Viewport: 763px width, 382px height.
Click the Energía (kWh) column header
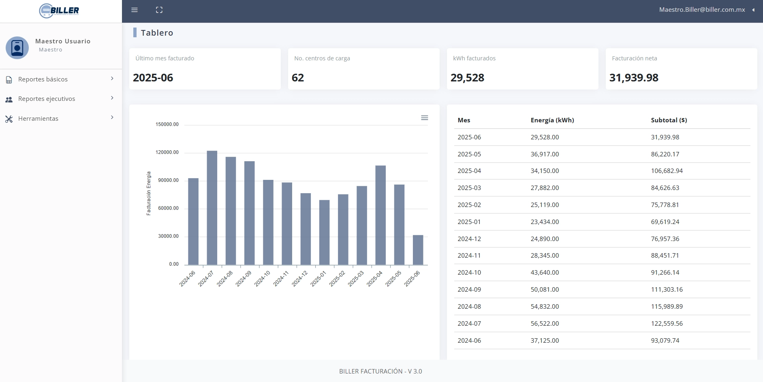point(552,120)
